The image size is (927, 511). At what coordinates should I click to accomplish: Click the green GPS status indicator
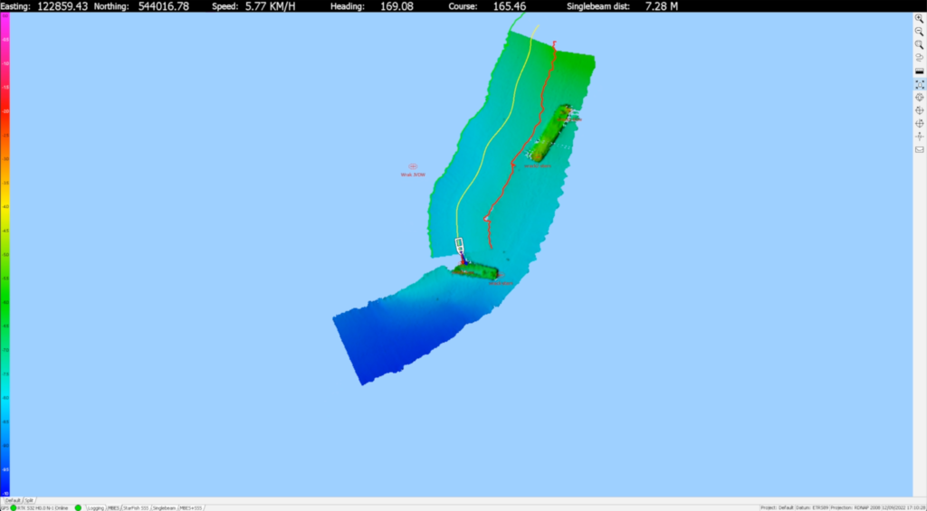(14, 507)
